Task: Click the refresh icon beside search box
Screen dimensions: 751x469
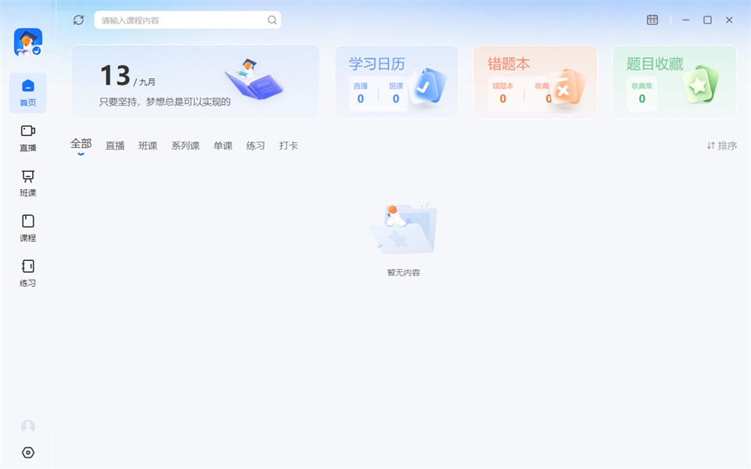Action: (x=78, y=20)
